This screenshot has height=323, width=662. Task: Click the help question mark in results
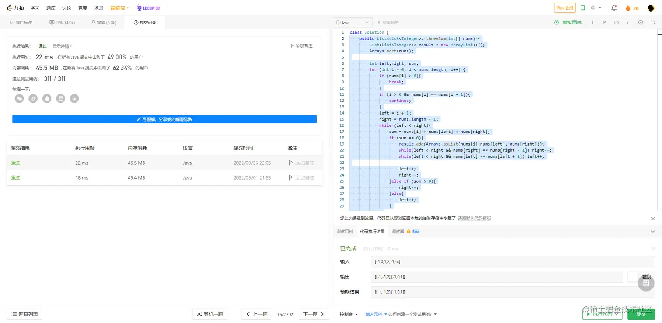pyautogui.click(x=652, y=249)
